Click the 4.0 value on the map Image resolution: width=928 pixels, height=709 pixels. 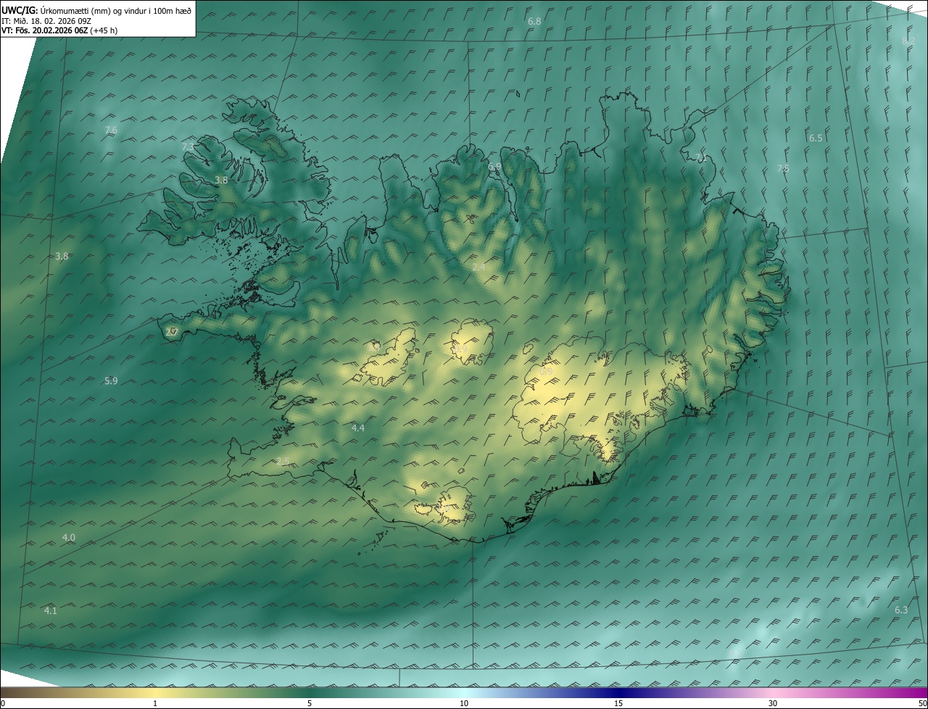69,538
